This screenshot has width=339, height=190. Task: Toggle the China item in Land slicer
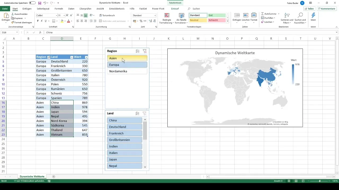125,120
